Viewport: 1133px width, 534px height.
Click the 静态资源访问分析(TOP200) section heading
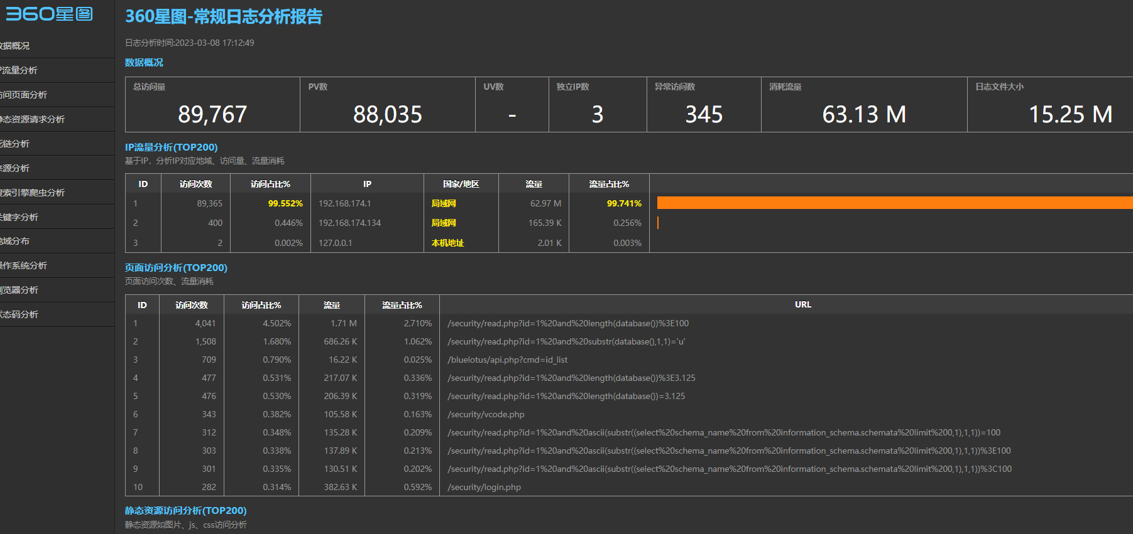coord(185,510)
